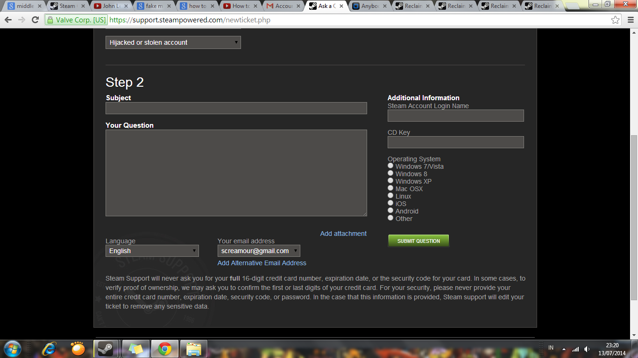This screenshot has width=638, height=358.
Task: Click the IN input language indicator
Action: pyautogui.click(x=551, y=348)
